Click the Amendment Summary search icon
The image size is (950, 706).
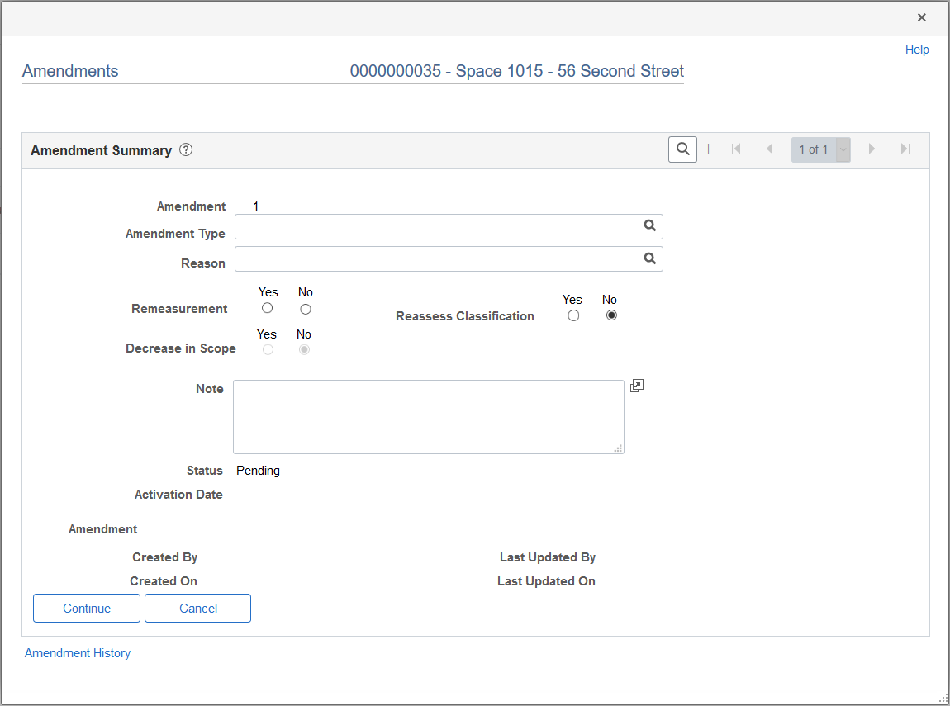(682, 149)
